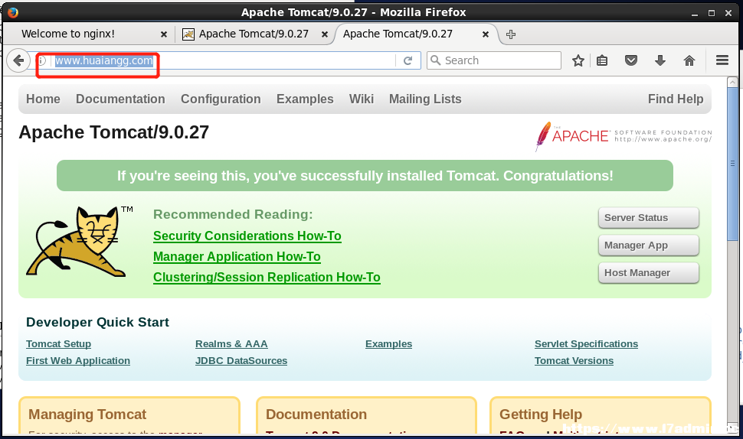Open First Web Application link

pos(77,360)
